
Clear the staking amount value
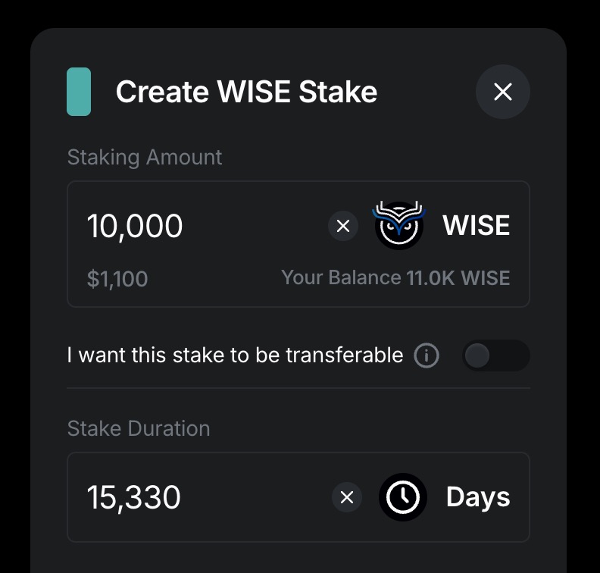tap(343, 226)
